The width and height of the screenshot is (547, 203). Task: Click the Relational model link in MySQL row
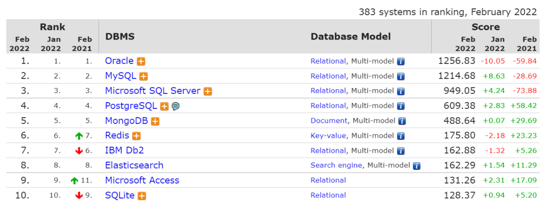point(328,76)
